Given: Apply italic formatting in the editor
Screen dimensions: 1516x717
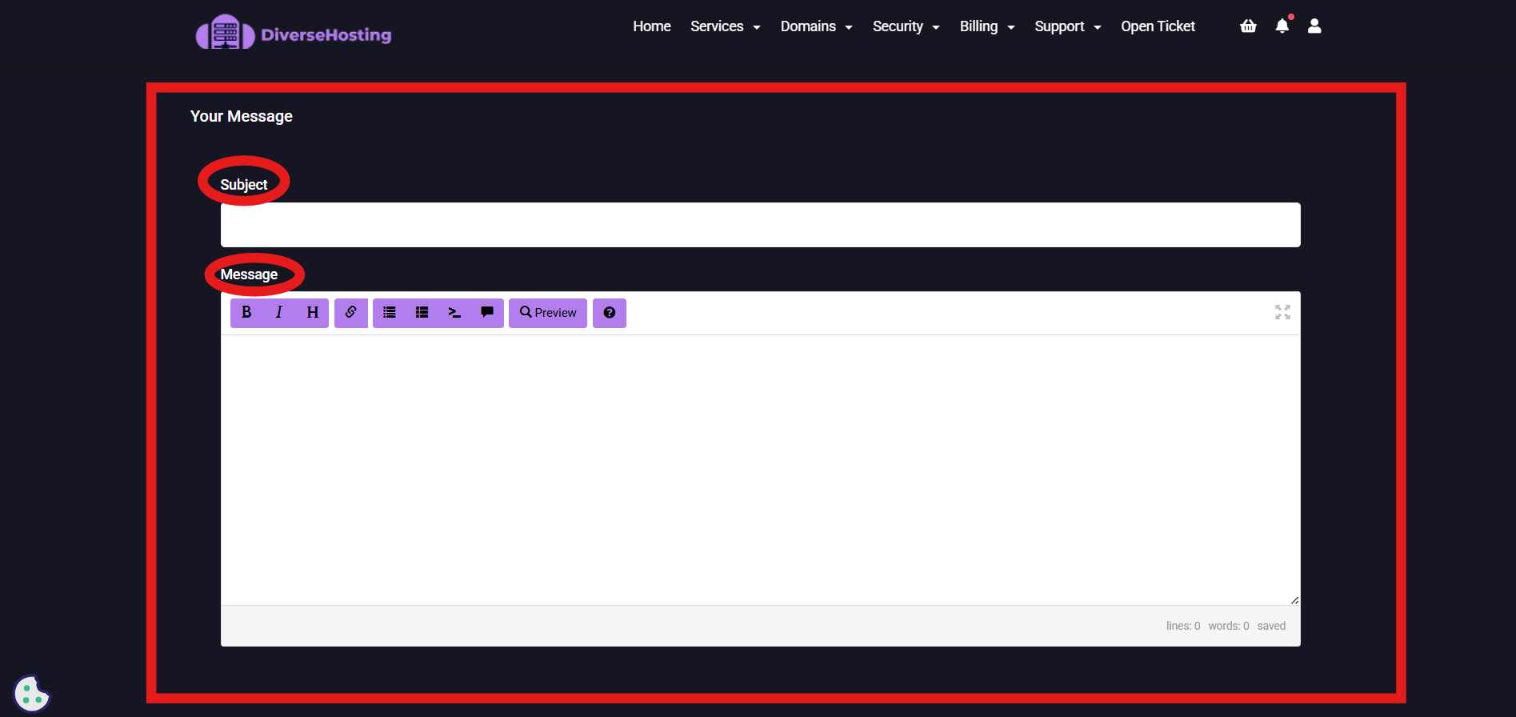Looking at the screenshot, I should click(x=279, y=313).
